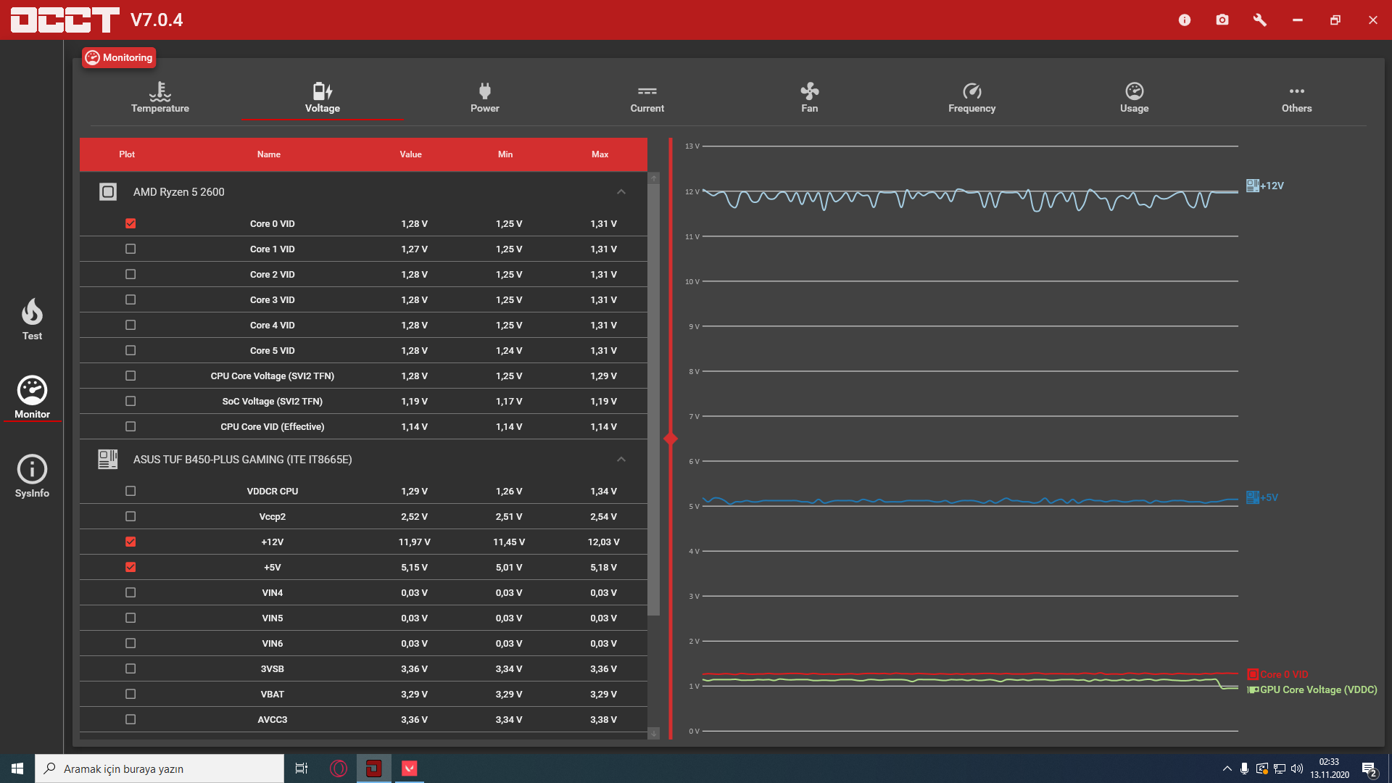Click the scroll-up arrow of sensor list
This screenshot has width=1392, height=783.
coord(654,178)
